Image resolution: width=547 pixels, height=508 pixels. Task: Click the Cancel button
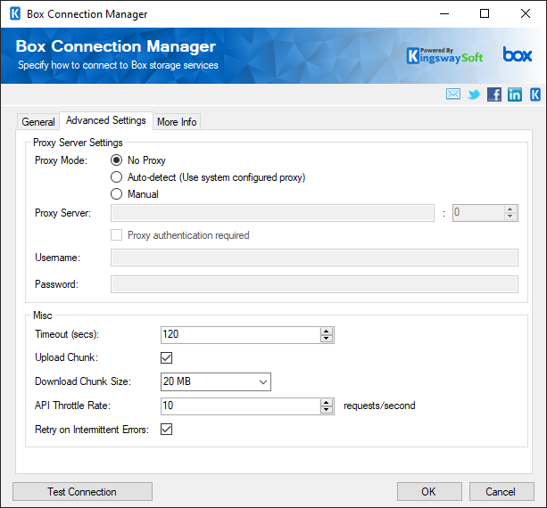pos(501,492)
